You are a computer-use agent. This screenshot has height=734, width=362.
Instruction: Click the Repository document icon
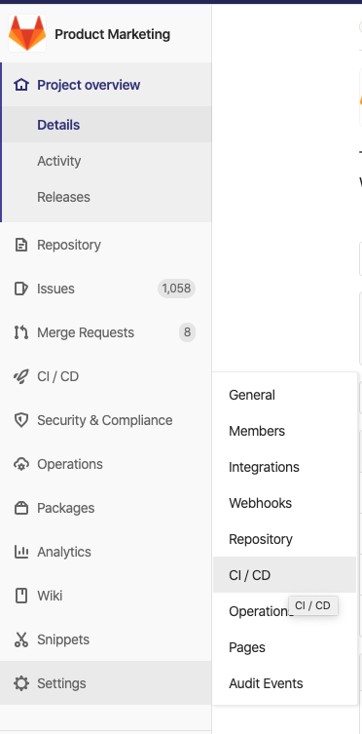[21, 245]
